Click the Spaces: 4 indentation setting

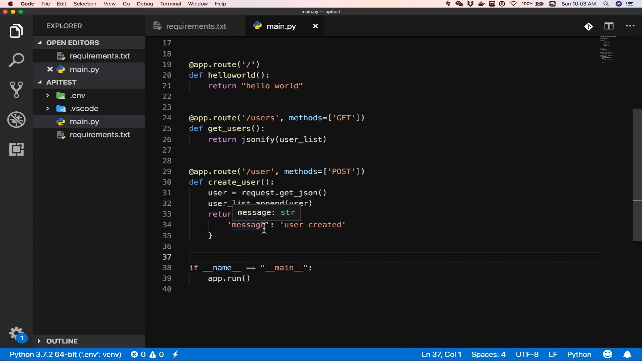(488, 354)
